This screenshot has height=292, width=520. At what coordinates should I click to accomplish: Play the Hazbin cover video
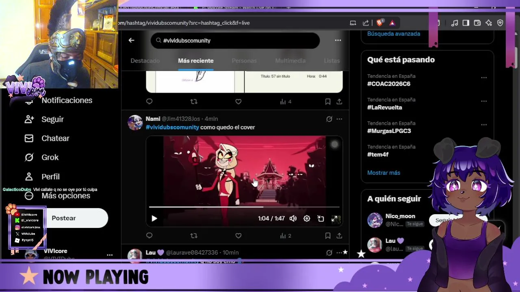[154, 219]
